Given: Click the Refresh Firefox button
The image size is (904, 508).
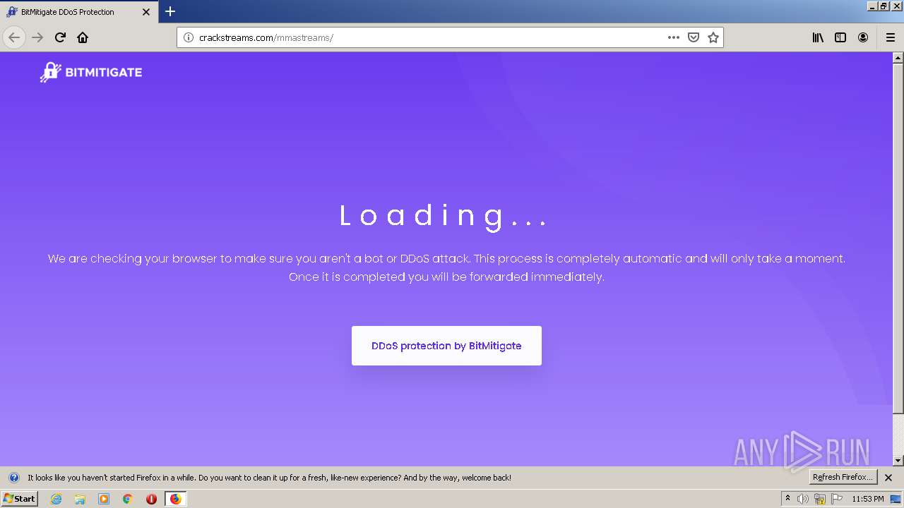Looking at the screenshot, I should pos(843,477).
